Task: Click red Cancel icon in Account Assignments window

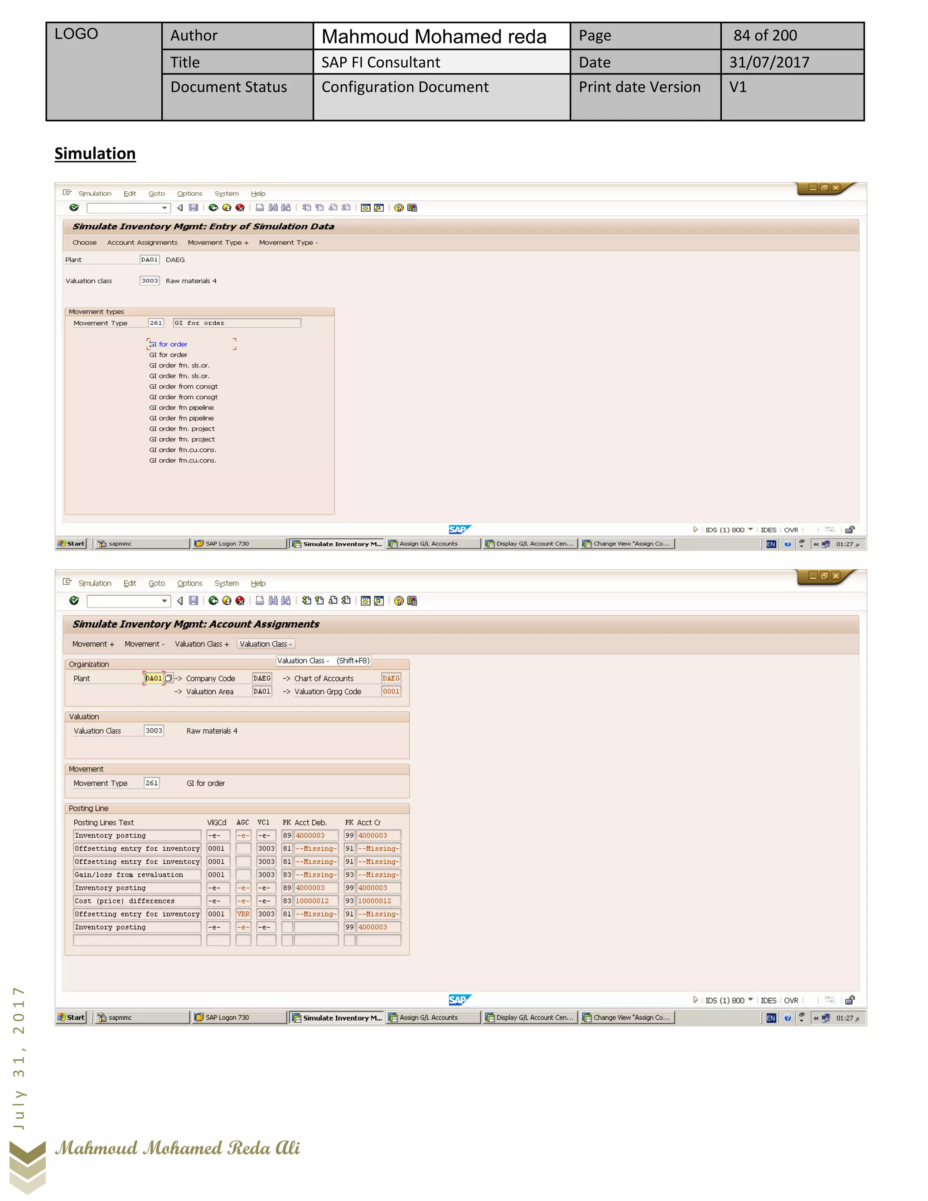Action: (x=240, y=600)
